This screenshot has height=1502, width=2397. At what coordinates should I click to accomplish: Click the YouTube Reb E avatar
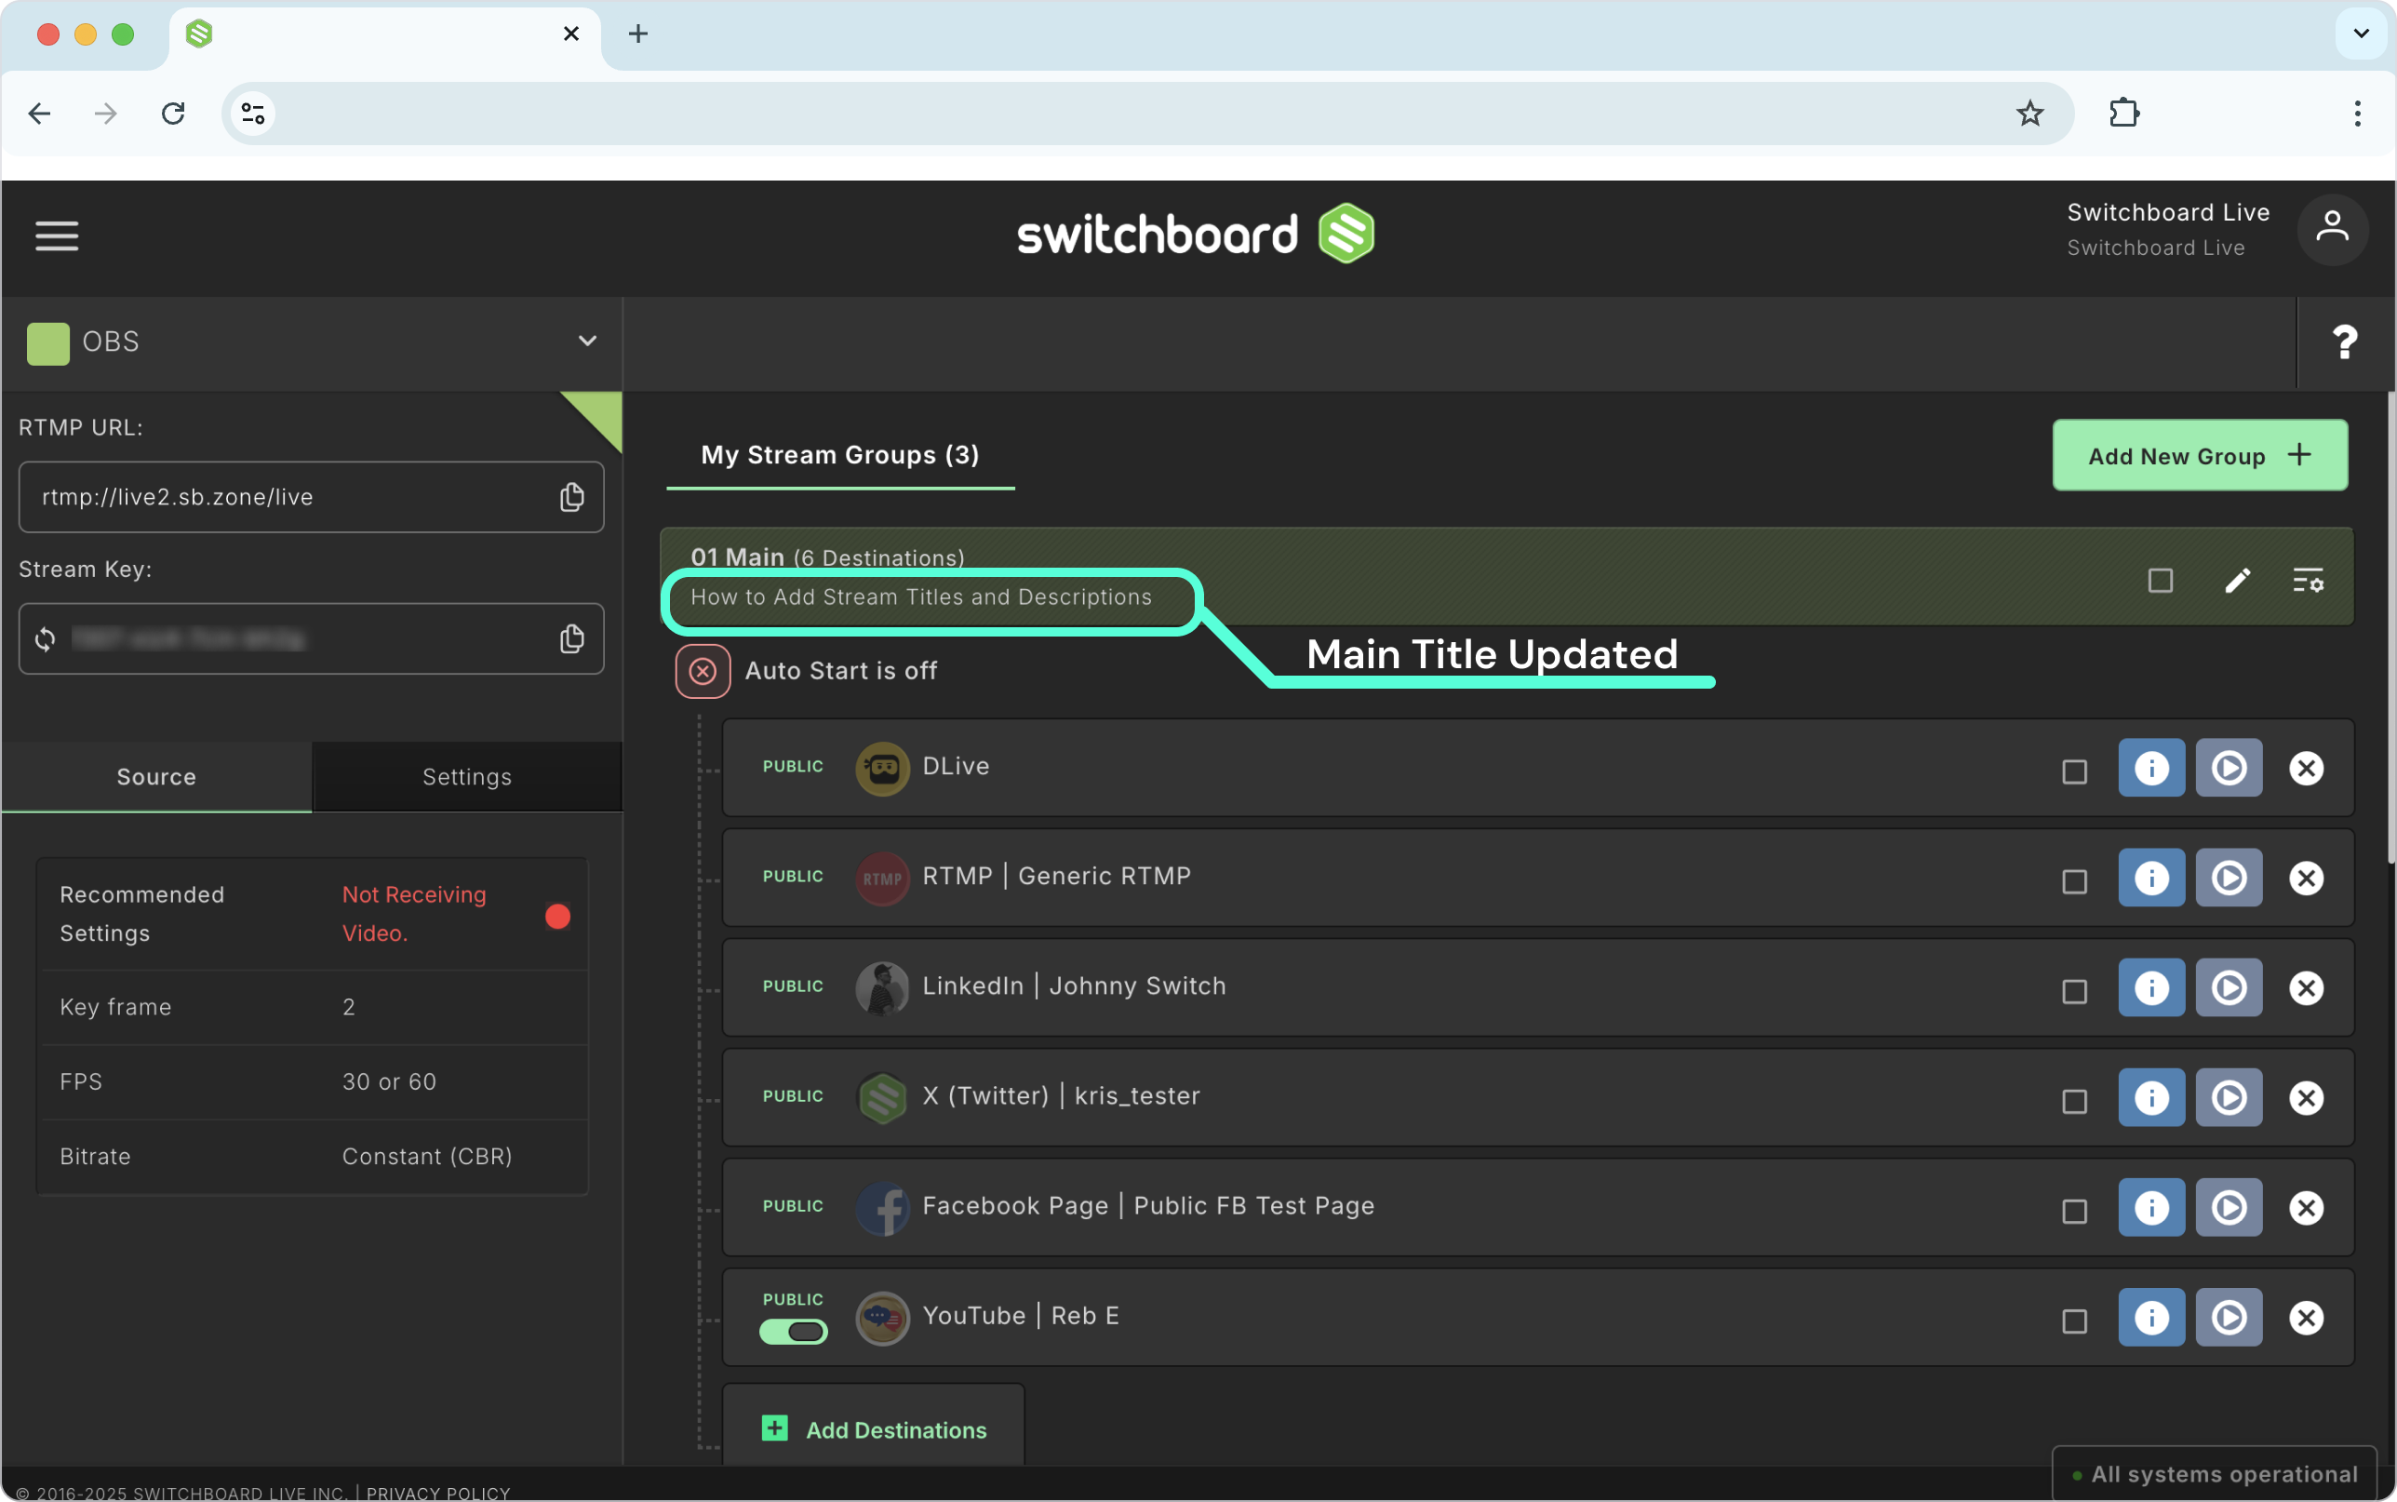883,1319
